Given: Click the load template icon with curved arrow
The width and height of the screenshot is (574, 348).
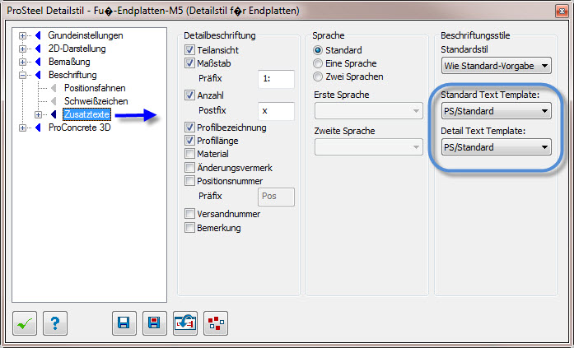Looking at the screenshot, I should tap(185, 323).
